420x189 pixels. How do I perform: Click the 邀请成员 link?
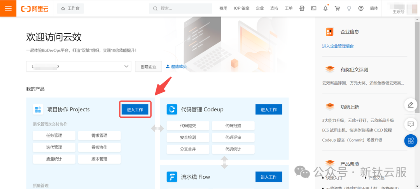point(177,67)
